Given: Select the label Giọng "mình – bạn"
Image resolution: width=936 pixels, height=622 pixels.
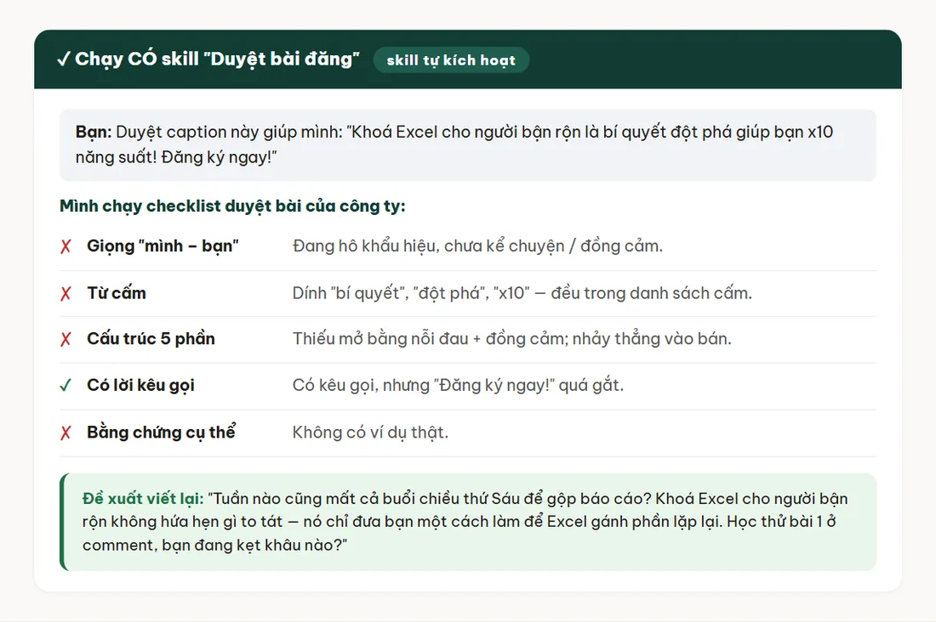Looking at the screenshot, I should coord(163,246).
